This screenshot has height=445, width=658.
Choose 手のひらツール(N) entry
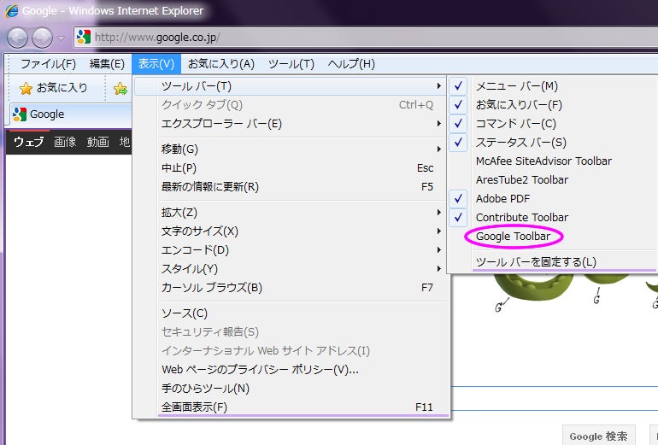coord(290,389)
